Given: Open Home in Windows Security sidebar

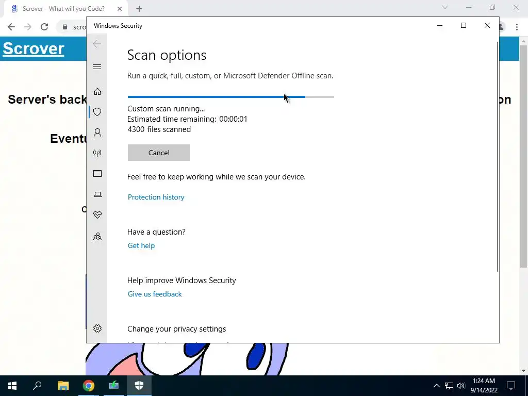Looking at the screenshot, I should 97,91.
